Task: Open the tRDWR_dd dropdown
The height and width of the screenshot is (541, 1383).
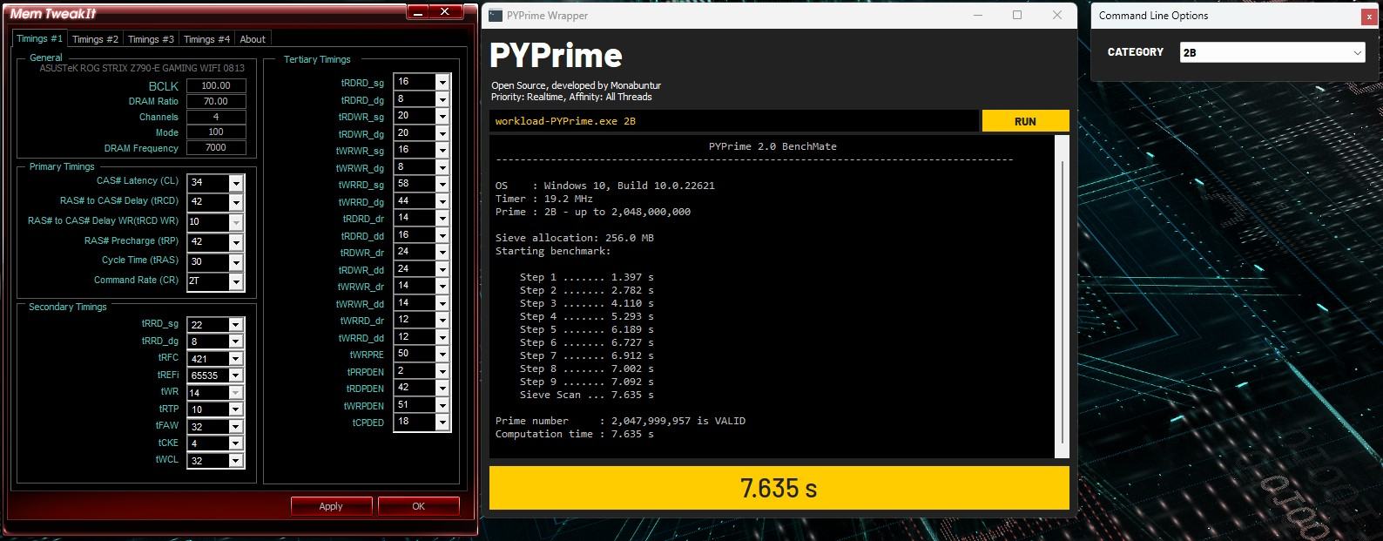Action: pos(442,269)
